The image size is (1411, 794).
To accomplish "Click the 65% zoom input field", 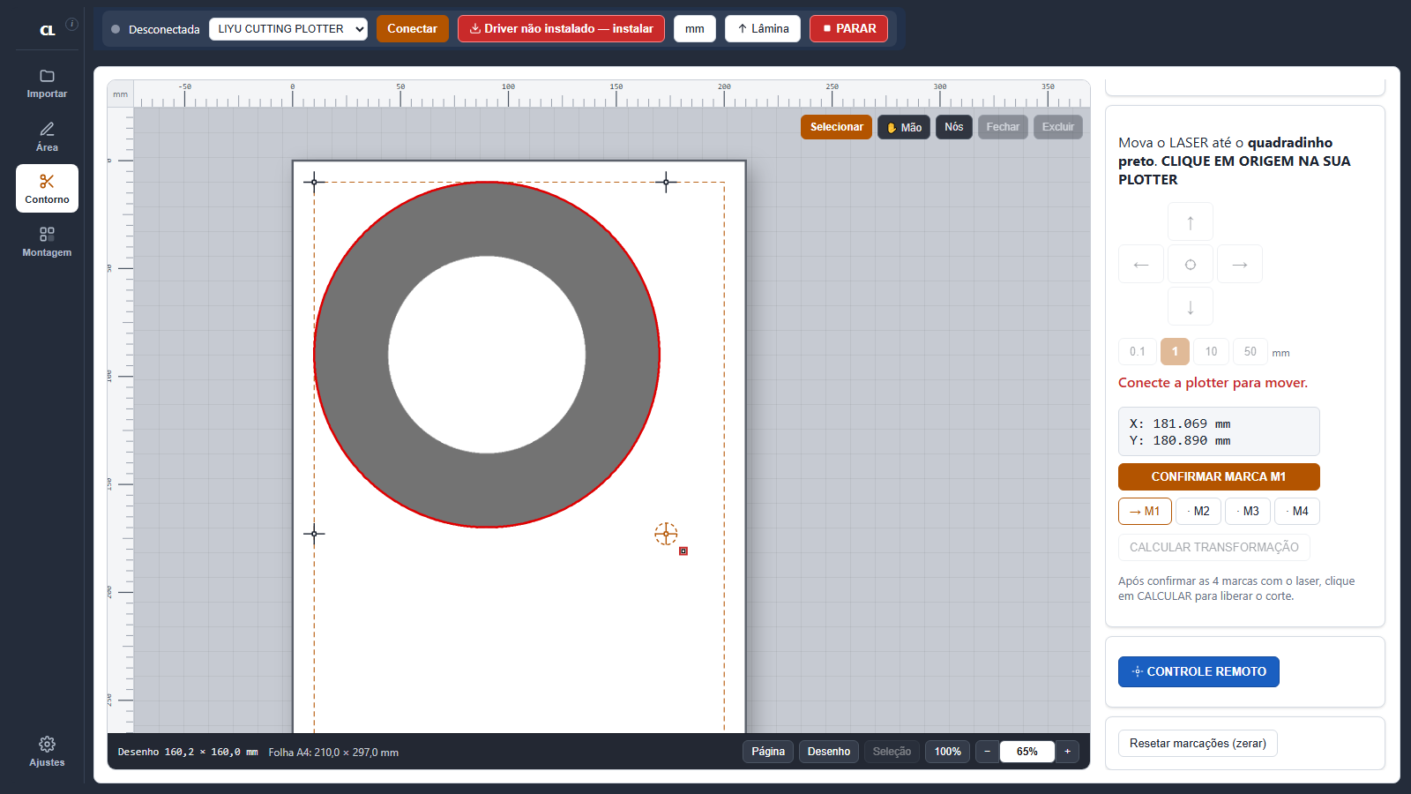I will click(1027, 752).
